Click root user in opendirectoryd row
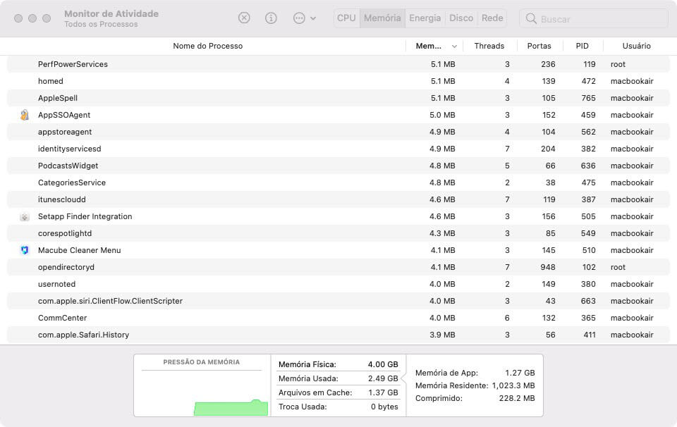Image resolution: width=677 pixels, height=427 pixels. 618,267
